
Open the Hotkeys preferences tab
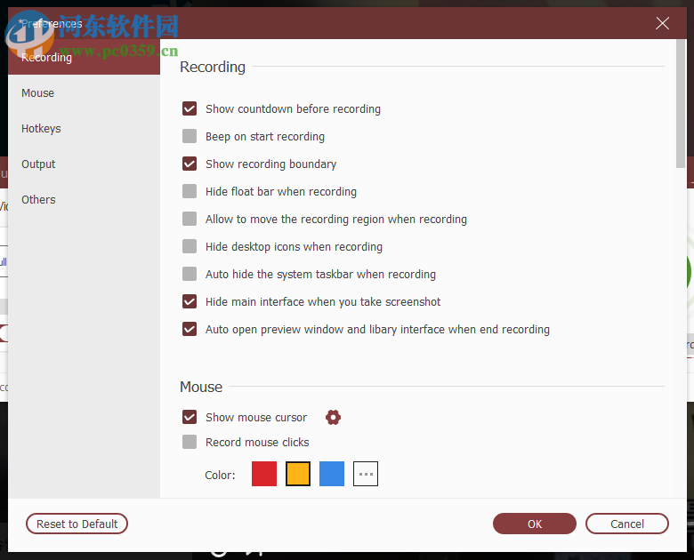tap(85, 128)
